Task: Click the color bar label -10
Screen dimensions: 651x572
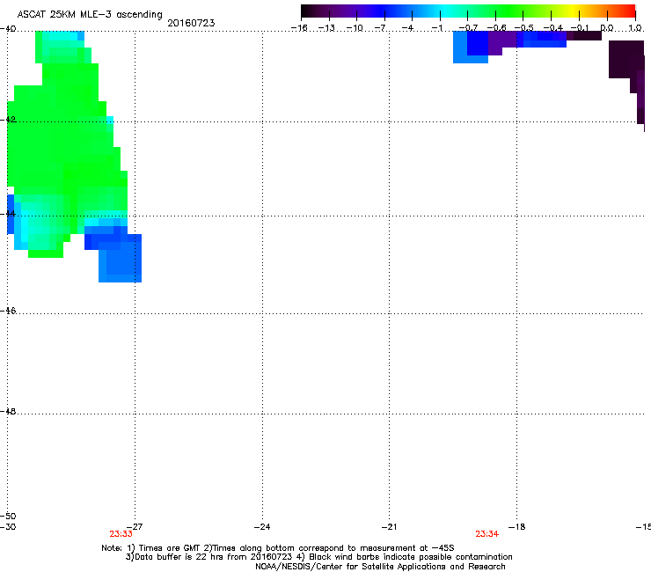Action: [355, 28]
